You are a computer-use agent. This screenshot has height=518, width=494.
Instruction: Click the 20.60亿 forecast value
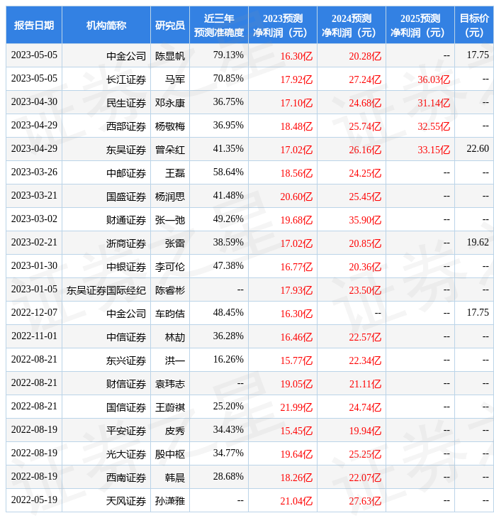296,197
